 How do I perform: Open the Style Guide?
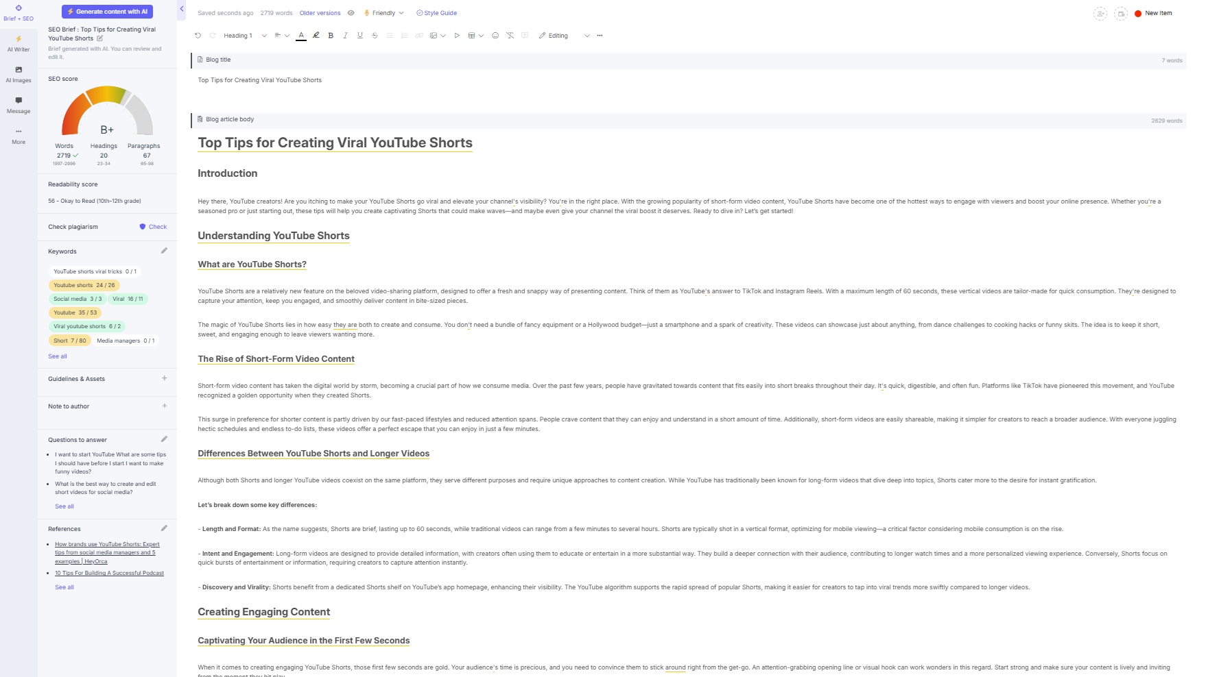pyautogui.click(x=436, y=13)
